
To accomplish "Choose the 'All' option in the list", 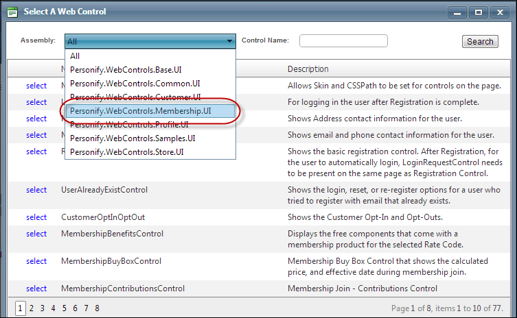I will (150, 56).
